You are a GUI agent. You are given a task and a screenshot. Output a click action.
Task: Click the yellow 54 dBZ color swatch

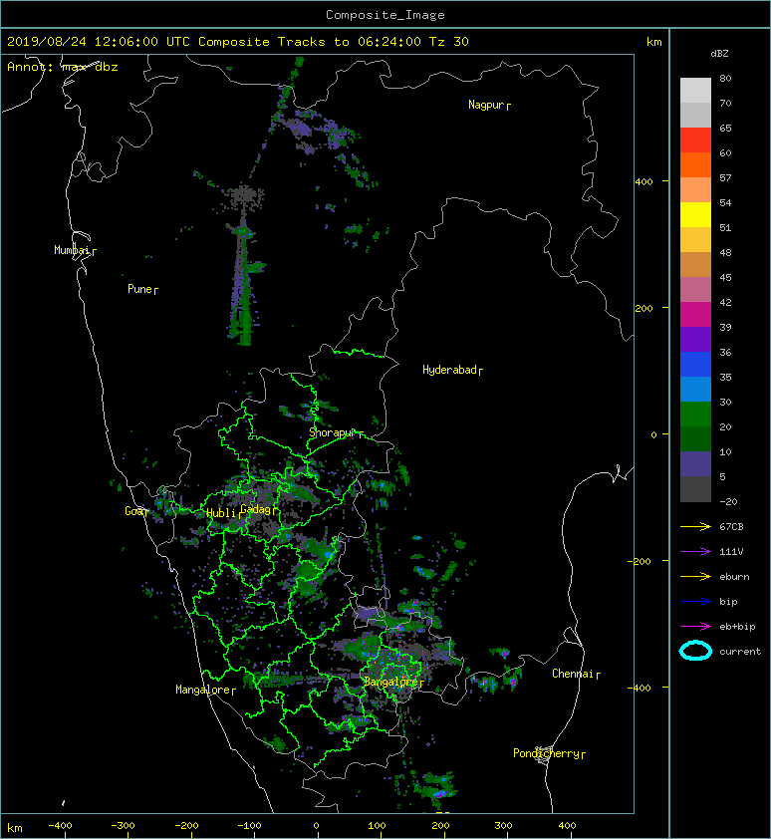[695, 214]
